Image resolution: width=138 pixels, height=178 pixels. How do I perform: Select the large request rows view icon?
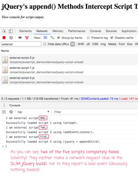click(45, 38)
